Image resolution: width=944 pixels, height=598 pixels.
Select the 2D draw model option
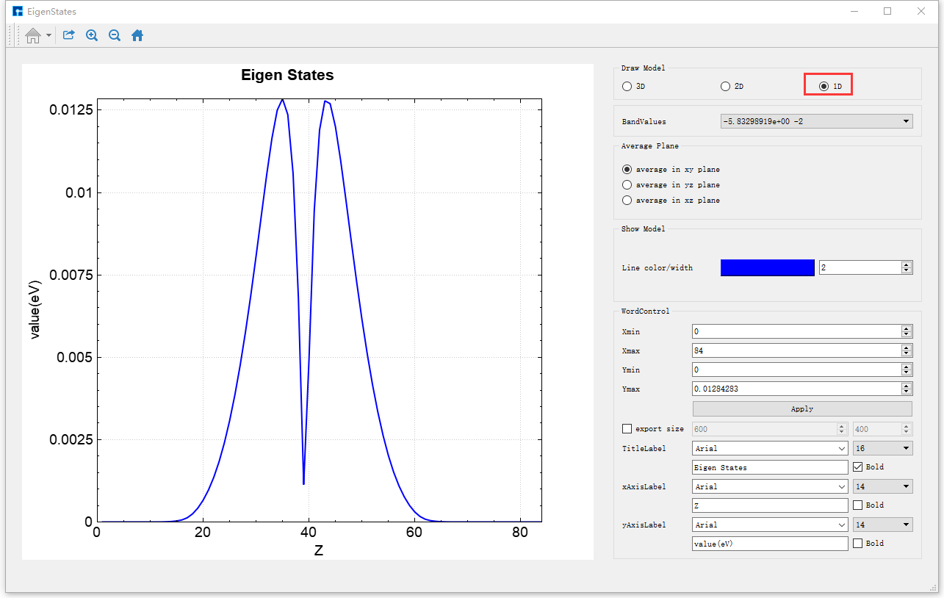(726, 87)
